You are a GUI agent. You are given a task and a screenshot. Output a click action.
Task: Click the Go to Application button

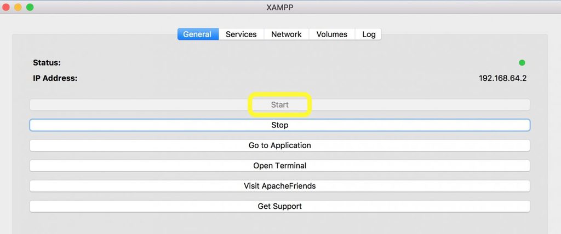tap(279, 145)
